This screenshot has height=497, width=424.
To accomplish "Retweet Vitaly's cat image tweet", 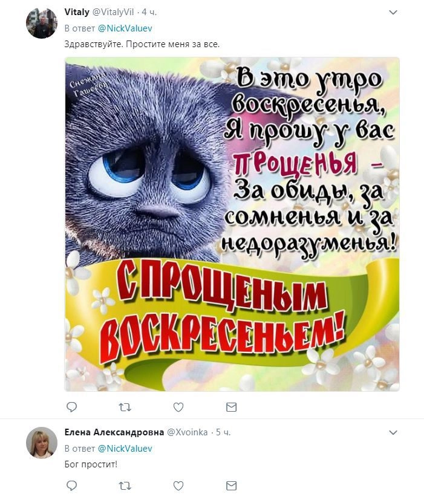I will (x=125, y=407).
